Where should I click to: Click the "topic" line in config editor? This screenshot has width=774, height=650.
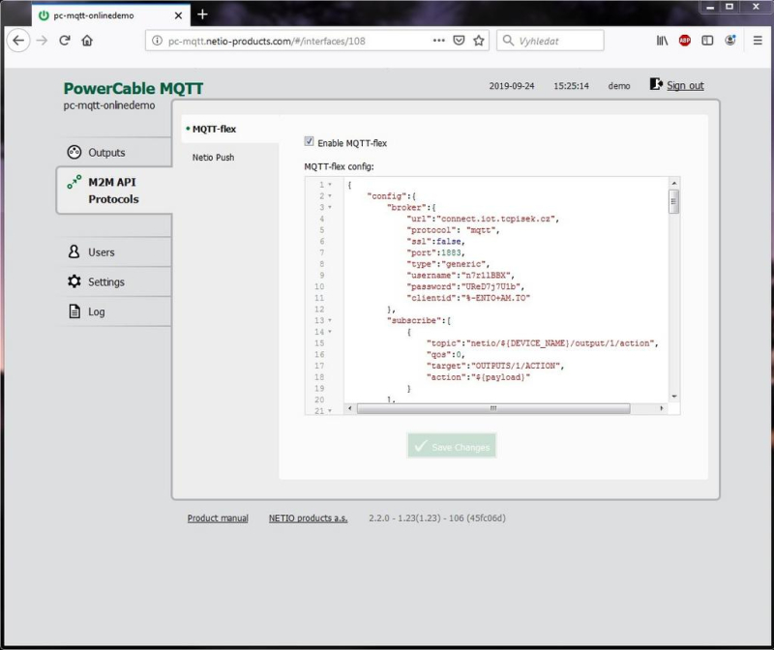pyautogui.click(x=543, y=343)
